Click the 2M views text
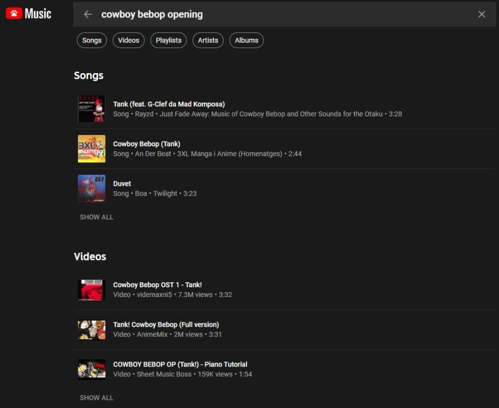This screenshot has width=499, height=408. point(188,335)
